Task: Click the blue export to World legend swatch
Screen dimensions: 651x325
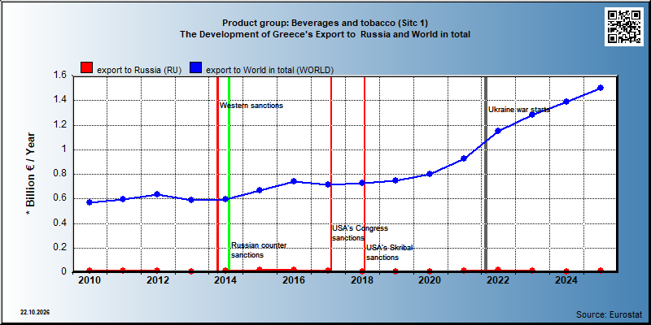Action: (x=196, y=68)
